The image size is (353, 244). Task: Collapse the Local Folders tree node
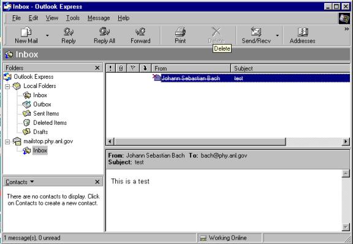7,86
